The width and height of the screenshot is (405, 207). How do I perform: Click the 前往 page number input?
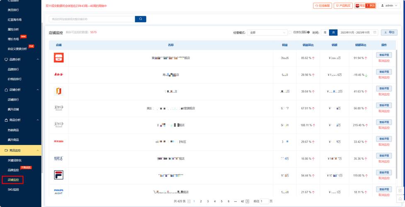(264, 201)
